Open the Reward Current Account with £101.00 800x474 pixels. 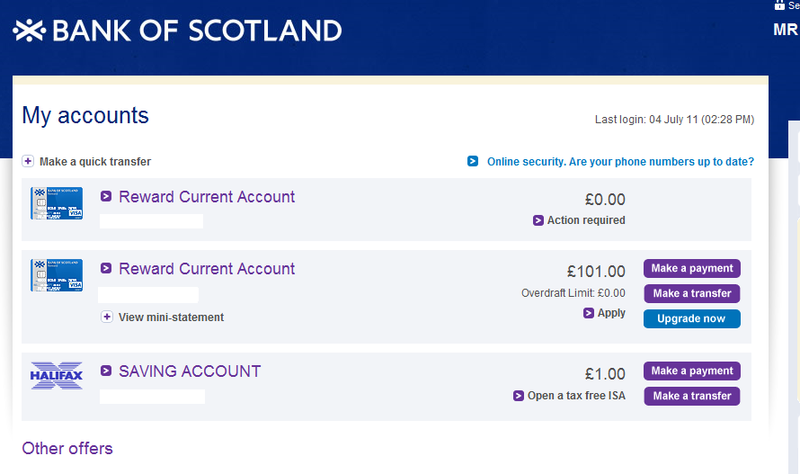pos(207,269)
